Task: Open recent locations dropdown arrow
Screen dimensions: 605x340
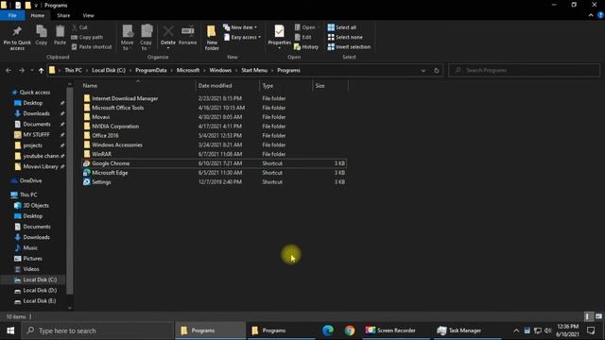Action: [31, 71]
